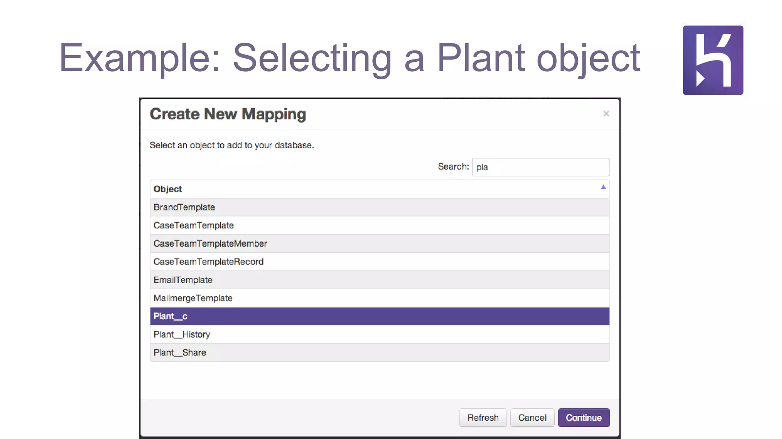
Task: Select the Plant__History row
Action: point(380,334)
